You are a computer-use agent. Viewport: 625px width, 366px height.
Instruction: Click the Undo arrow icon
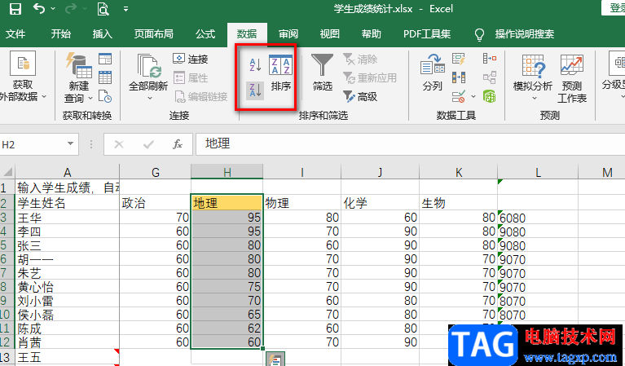pos(39,8)
